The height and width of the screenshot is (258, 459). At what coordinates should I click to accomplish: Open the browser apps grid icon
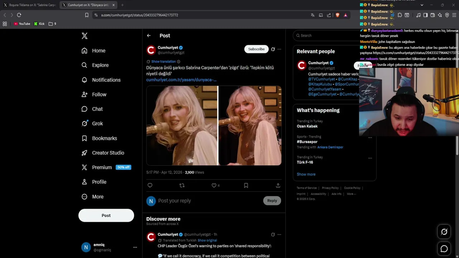(x=5, y=24)
